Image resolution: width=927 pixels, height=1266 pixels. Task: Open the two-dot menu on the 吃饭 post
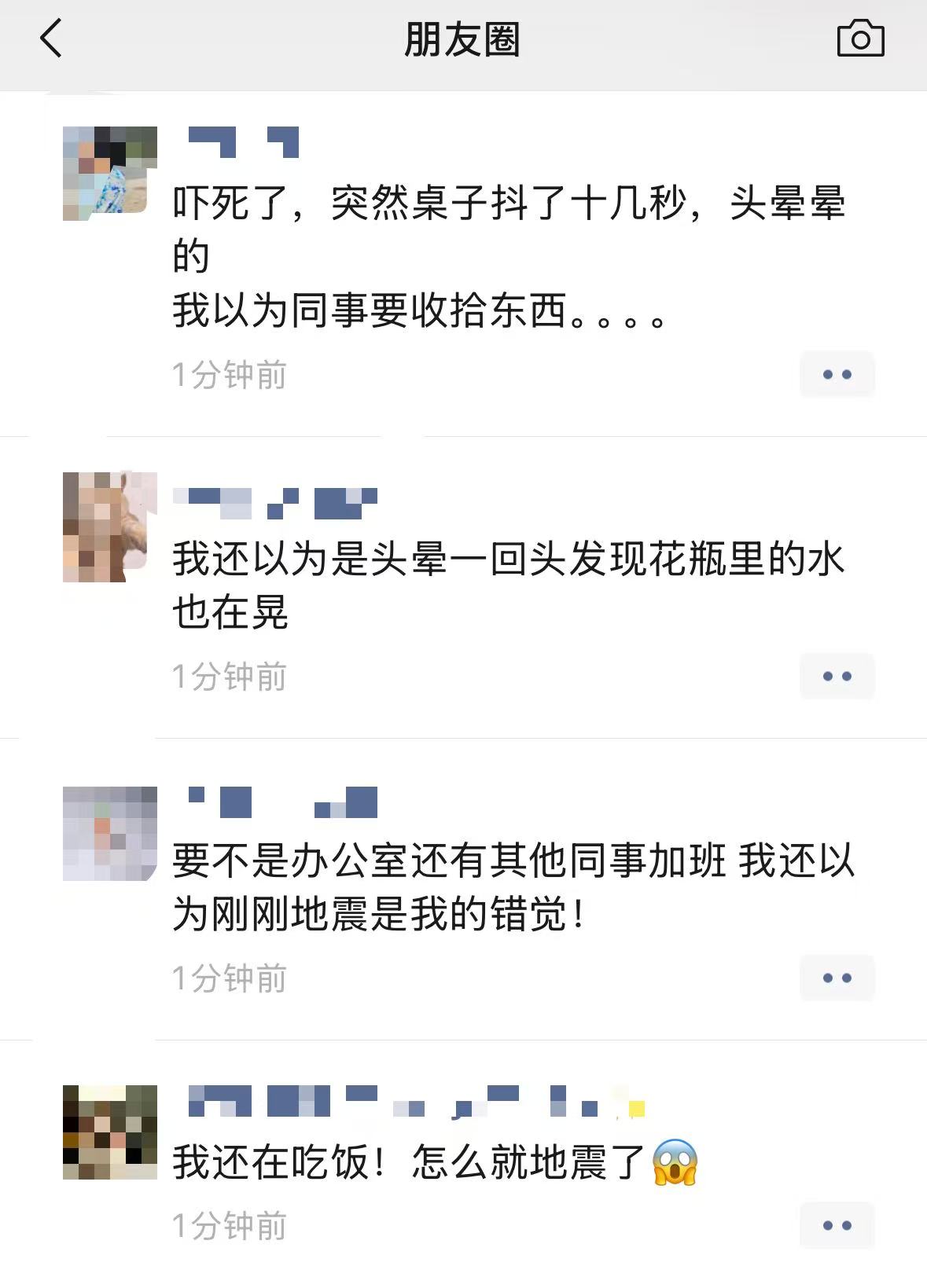(837, 1225)
